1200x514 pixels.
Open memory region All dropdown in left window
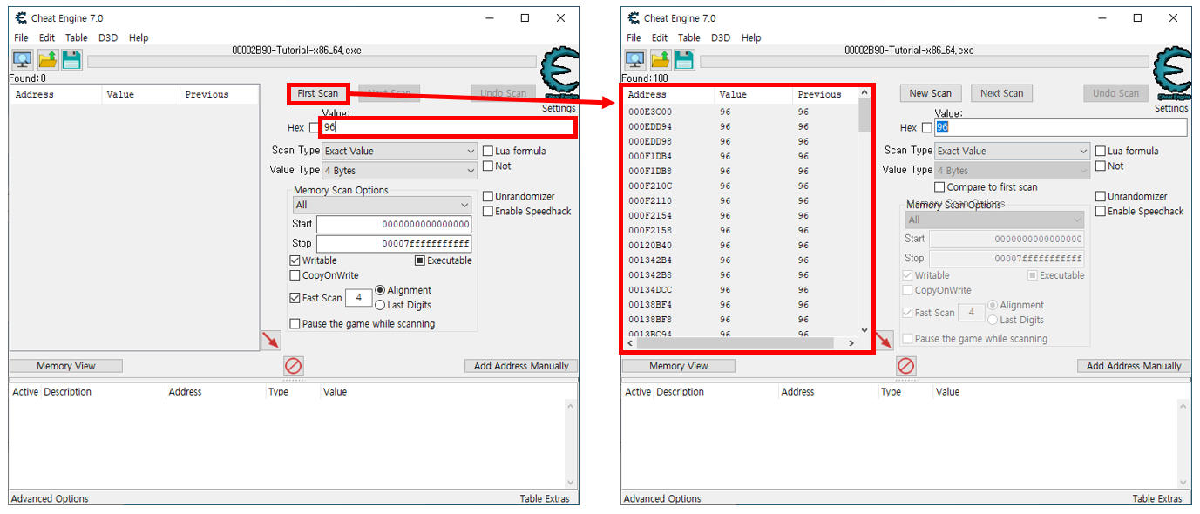click(x=382, y=205)
